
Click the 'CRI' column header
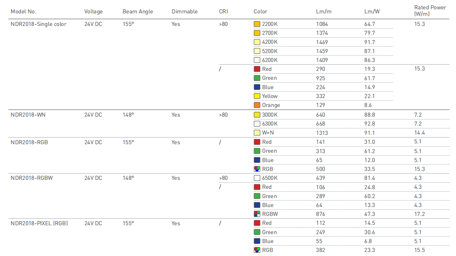224,12
